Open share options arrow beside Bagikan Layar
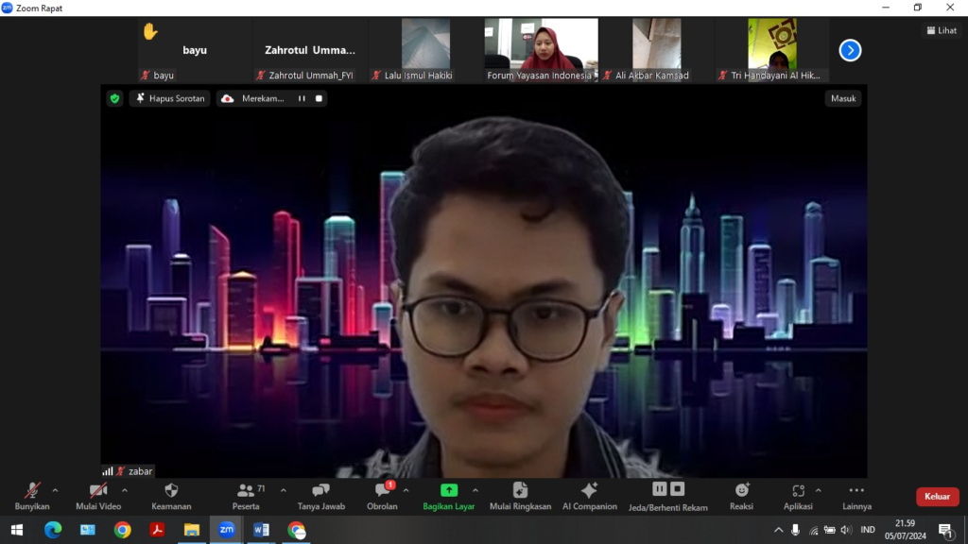 pos(475,491)
